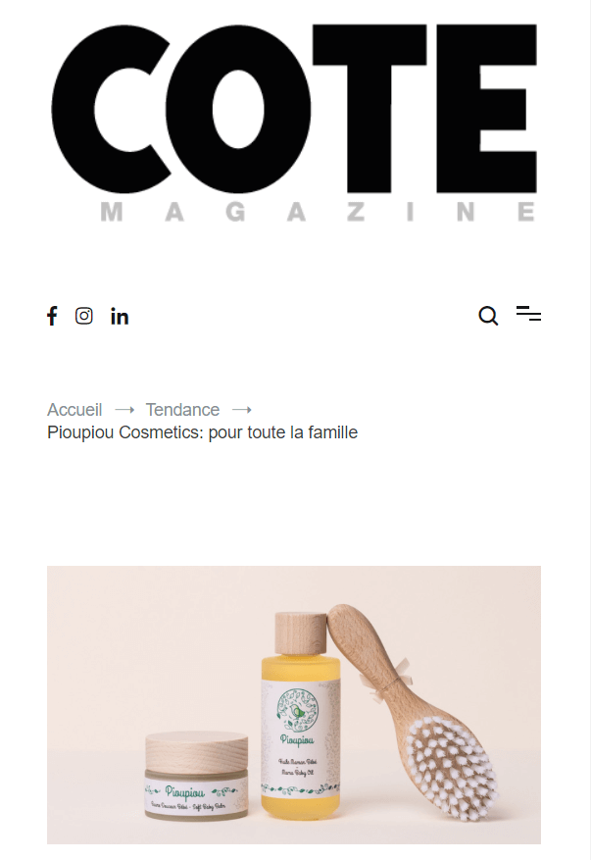The width and height of the screenshot is (591, 860).
Task: Go to the Accueil breadcrumb link
Action: (74, 410)
